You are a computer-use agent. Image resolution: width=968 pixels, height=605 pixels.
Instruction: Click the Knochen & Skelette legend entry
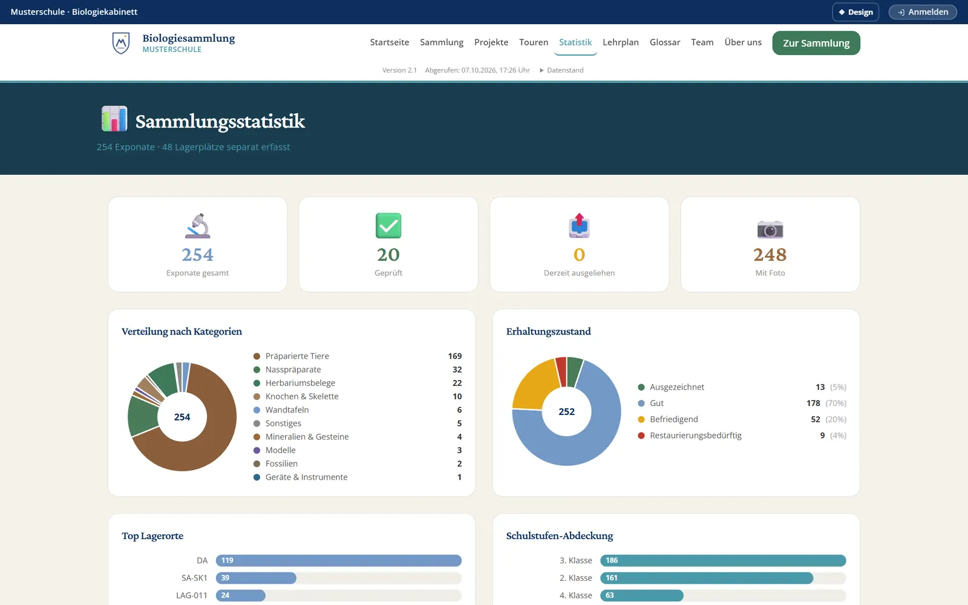(x=358, y=396)
